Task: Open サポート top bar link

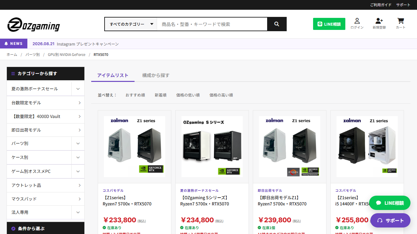Action: click(403, 5)
